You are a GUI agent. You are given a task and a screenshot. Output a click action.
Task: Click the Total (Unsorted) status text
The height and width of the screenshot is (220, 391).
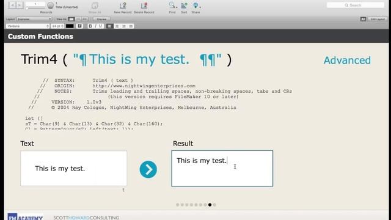[x=67, y=7]
